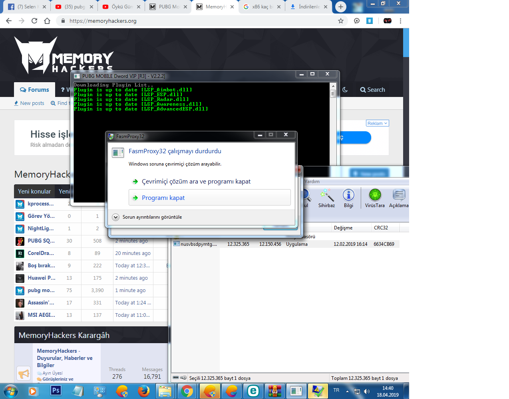509x399 pixels.
Task: Open CorelDra... thread link
Action: [x=41, y=253]
